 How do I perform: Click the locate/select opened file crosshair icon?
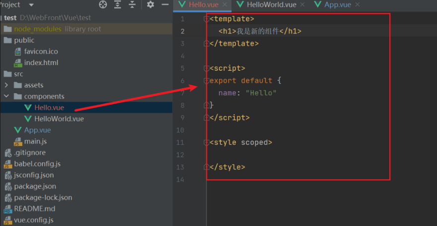(x=103, y=4)
